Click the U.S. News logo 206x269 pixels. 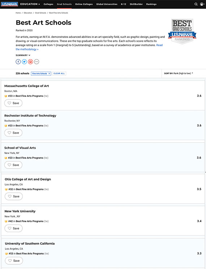tap(9, 4)
